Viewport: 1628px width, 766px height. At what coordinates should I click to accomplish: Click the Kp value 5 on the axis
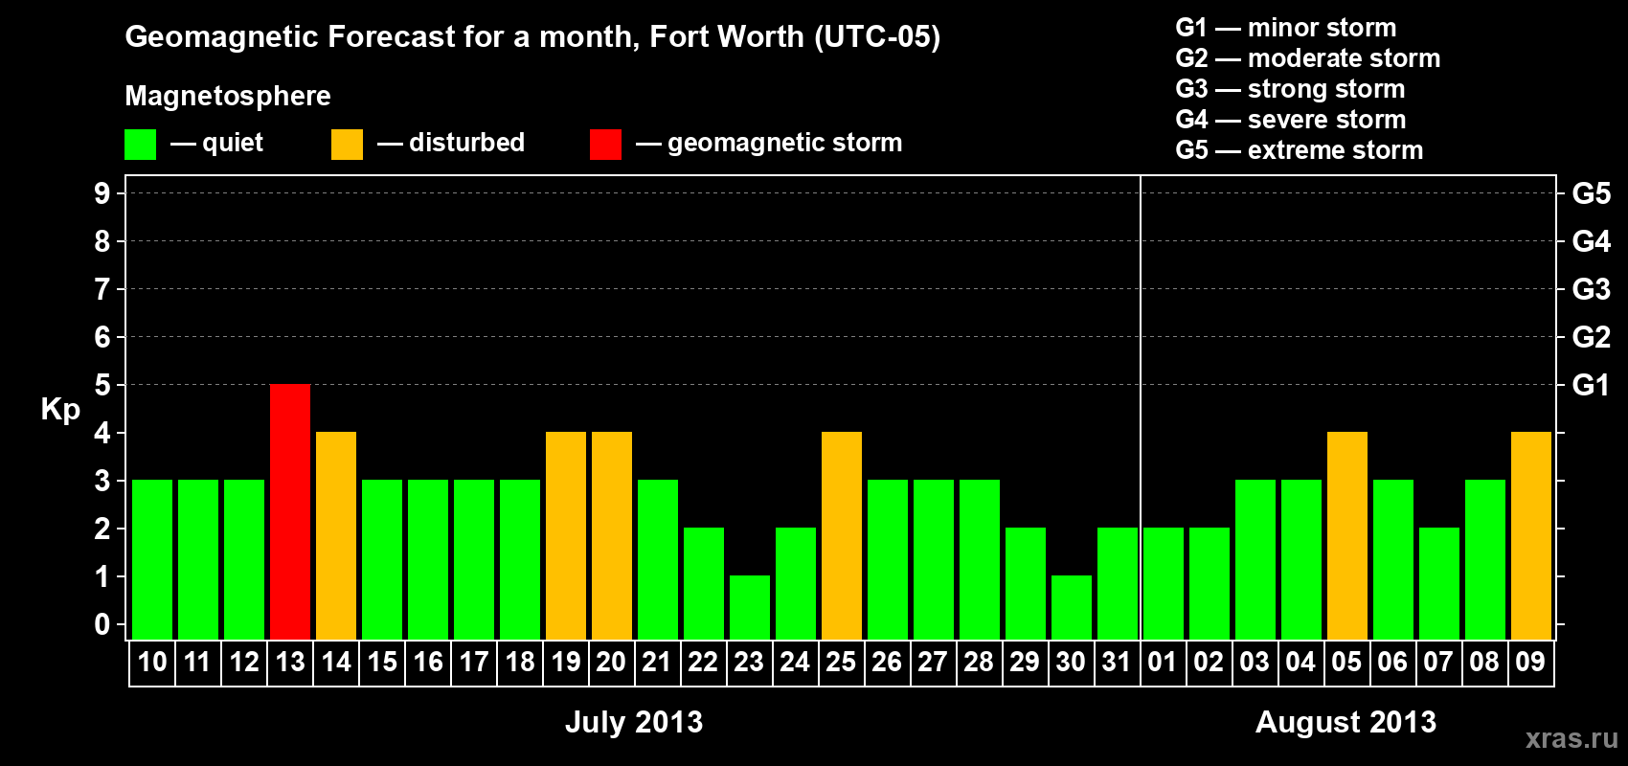pyautogui.click(x=102, y=385)
